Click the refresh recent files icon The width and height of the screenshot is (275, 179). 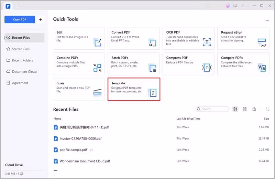(x=267, y=109)
